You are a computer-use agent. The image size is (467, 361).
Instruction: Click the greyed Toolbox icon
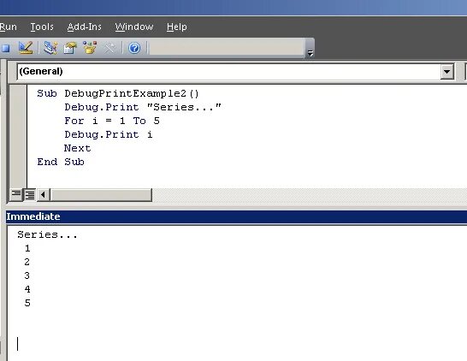[109, 48]
